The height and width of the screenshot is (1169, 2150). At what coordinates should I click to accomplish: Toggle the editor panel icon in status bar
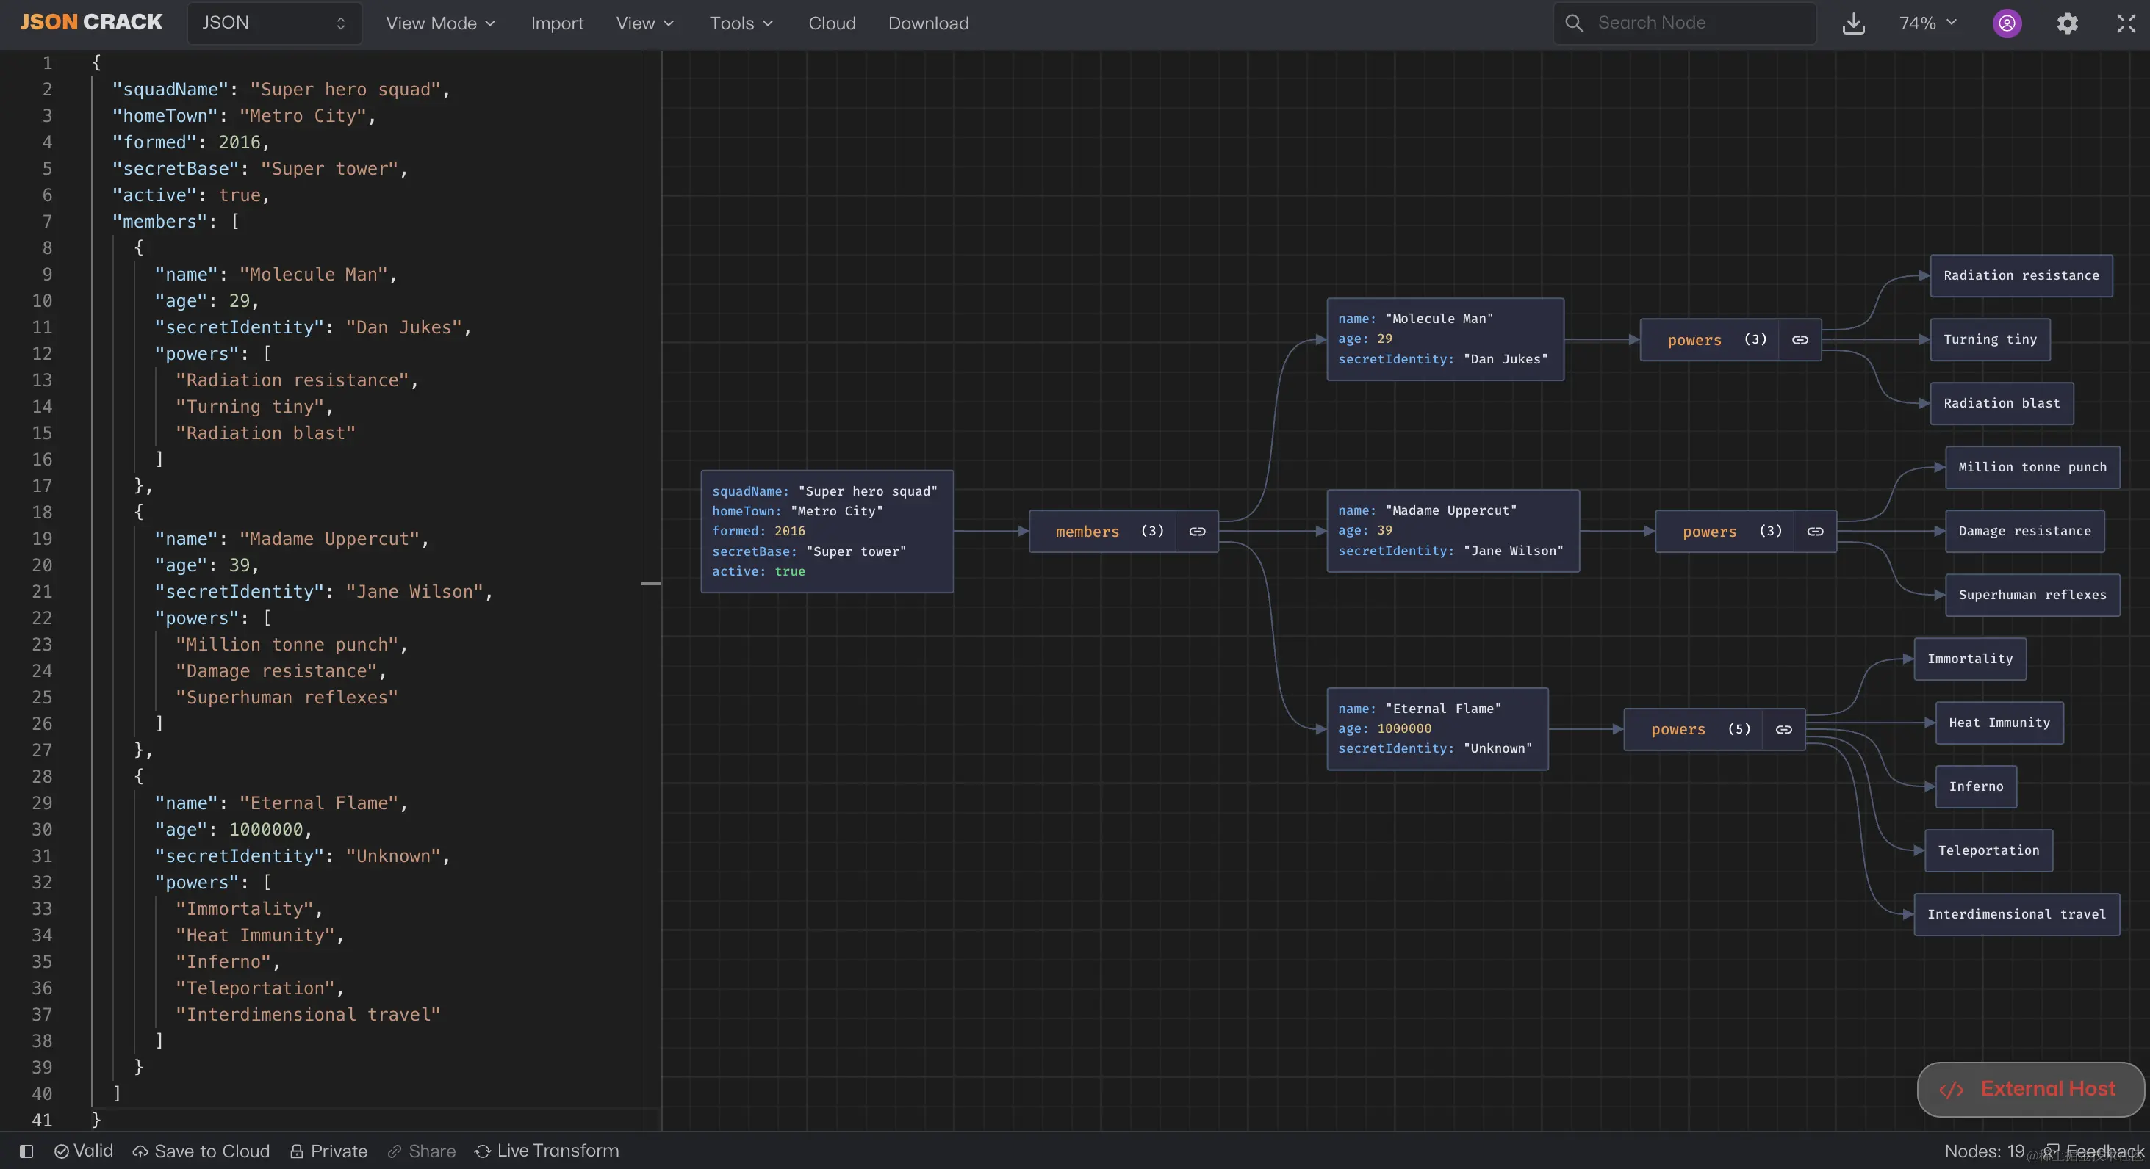point(26,1151)
